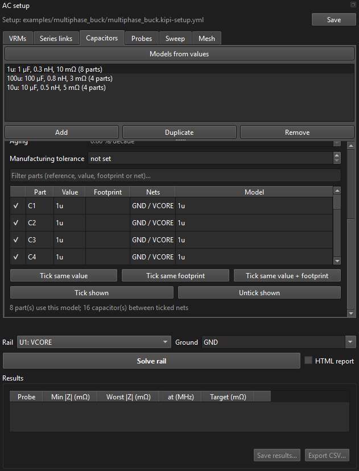Image resolution: width=359 pixels, height=471 pixels.
Task: Toggle the C4 part checkbox
Action: [16, 257]
